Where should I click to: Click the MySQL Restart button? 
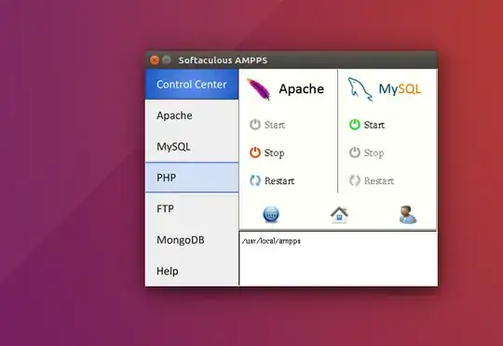click(372, 180)
